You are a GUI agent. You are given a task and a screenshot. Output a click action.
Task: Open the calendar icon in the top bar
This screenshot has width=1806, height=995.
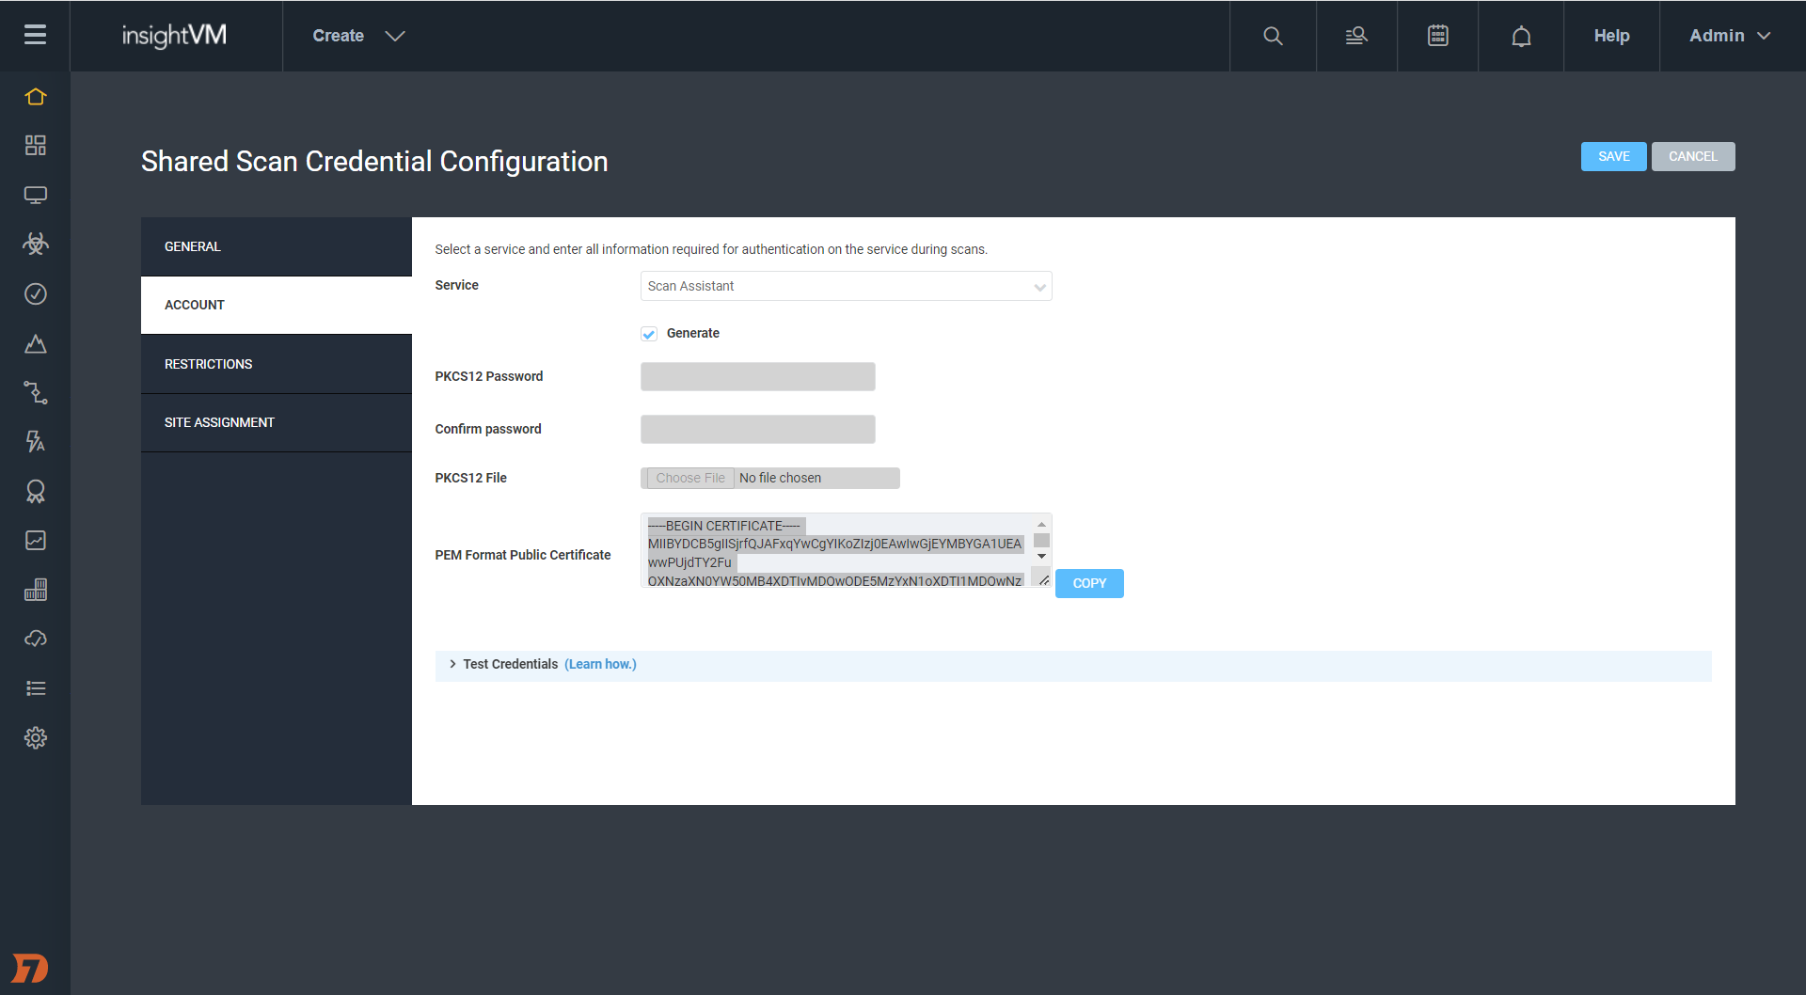(x=1437, y=36)
